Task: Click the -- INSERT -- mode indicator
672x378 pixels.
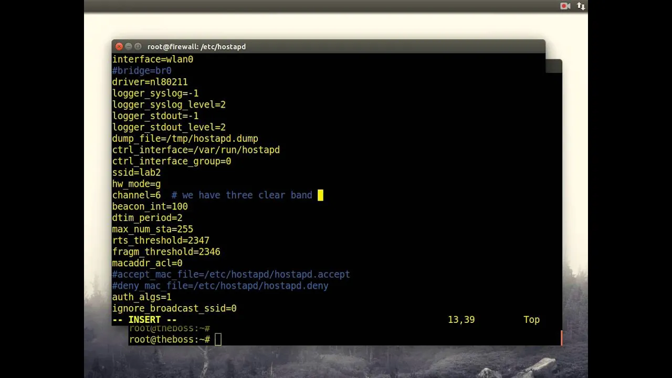Action: pyautogui.click(x=144, y=320)
